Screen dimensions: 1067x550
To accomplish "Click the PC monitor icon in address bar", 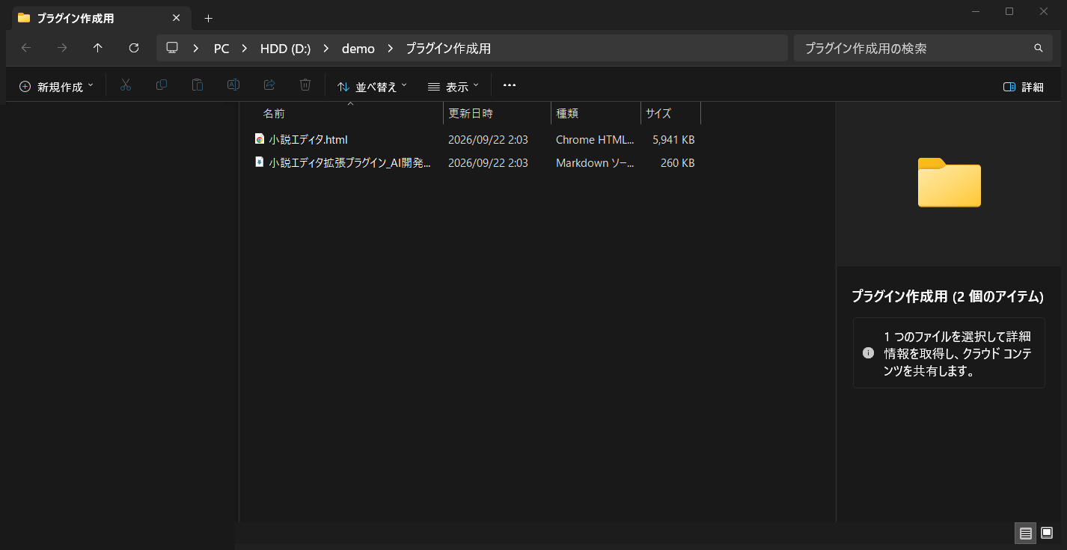I will pos(172,48).
